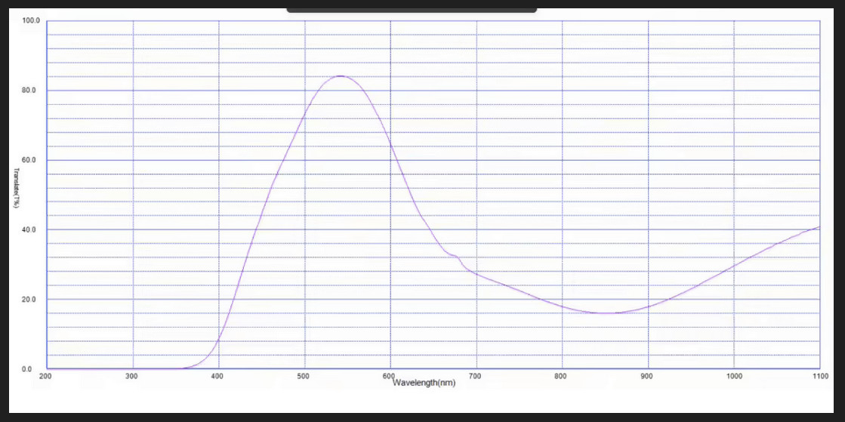
Task: Click the 300 x-axis label
Action: point(132,376)
